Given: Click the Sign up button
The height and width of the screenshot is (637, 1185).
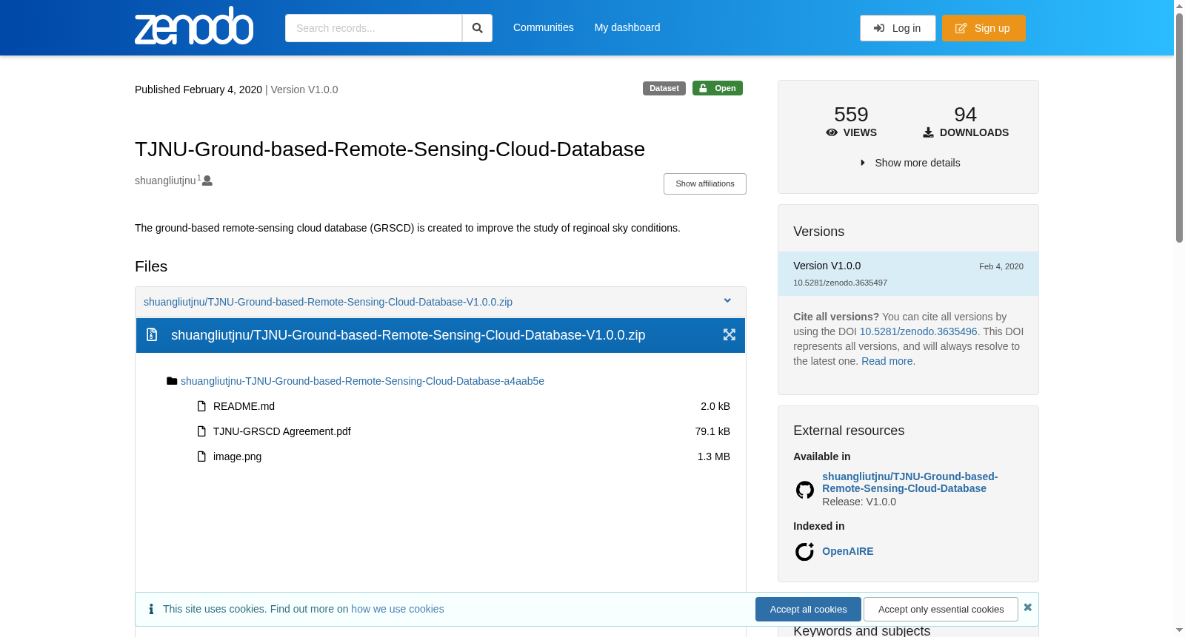Looking at the screenshot, I should point(984,28).
